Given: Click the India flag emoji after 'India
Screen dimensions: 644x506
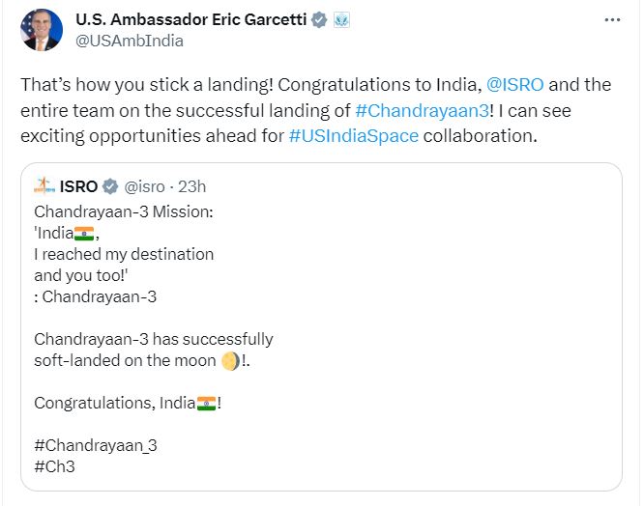Looking at the screenshot, I should coord(86,234).
